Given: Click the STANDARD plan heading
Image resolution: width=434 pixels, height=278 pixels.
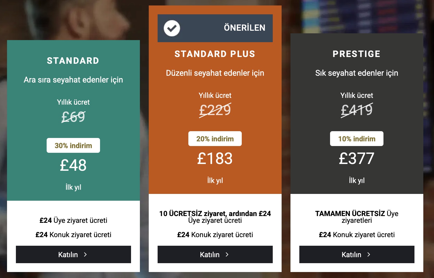Looking at the screenshot, I should pyautogui.click(x=73, y=61).
